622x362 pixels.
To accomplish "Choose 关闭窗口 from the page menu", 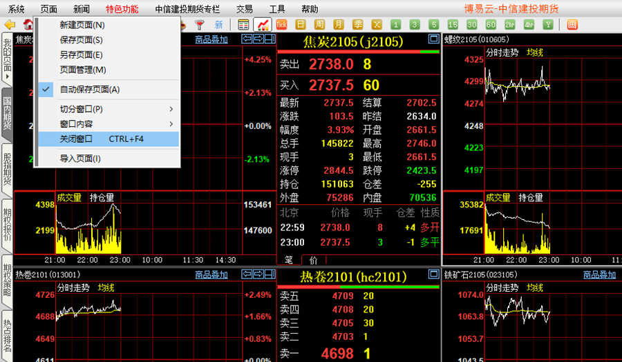I will click(x=76, y=139).
